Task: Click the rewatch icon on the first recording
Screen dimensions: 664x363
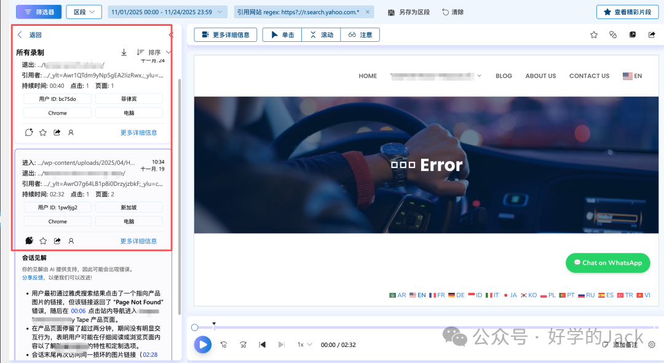Action: click(x=29, y=132)
